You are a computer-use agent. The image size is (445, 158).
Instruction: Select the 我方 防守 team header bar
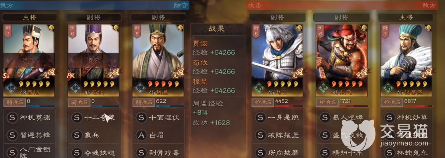pos(95,5)
